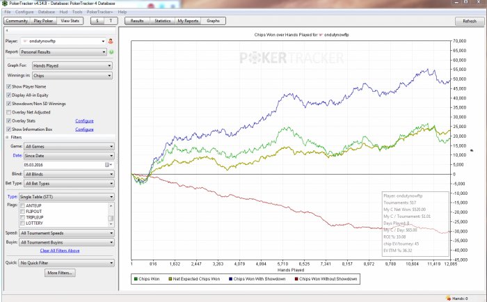Click Configure link next to Show Information Box
This screenshot has height=302, width=487.
[84, 129]
